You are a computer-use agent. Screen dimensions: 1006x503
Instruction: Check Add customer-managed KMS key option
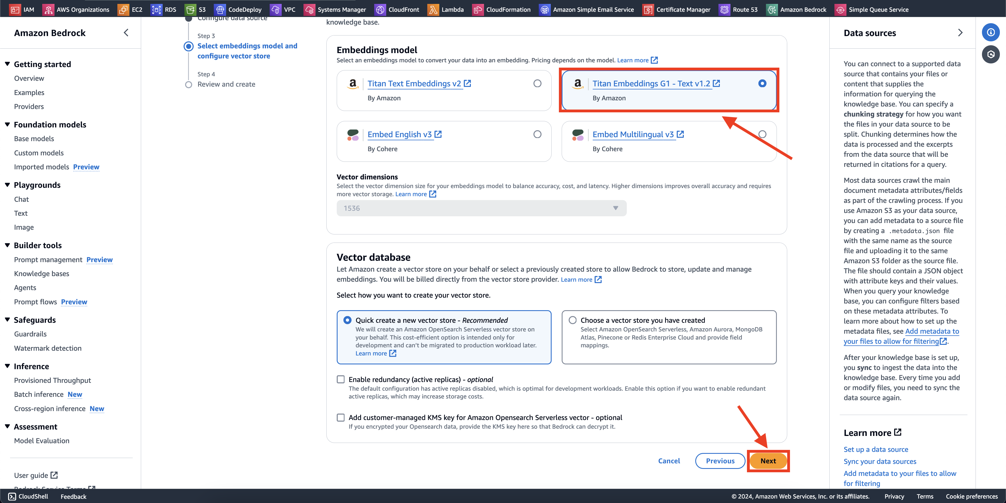click(341, 417)
